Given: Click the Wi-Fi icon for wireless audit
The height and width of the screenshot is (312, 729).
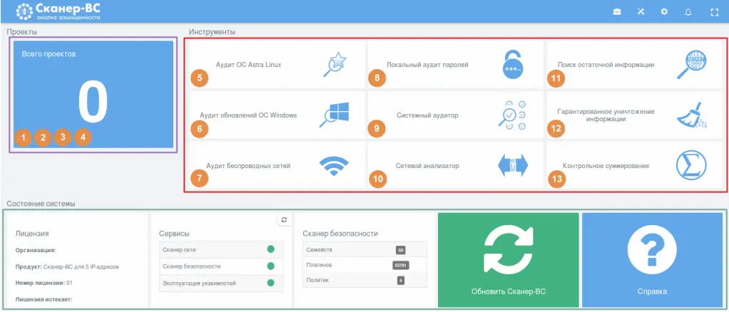Looking at the screenshot, I should (x=333, y=165).
